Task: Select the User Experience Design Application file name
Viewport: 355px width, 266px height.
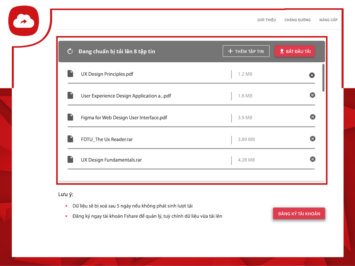Action: pos(126,96)
